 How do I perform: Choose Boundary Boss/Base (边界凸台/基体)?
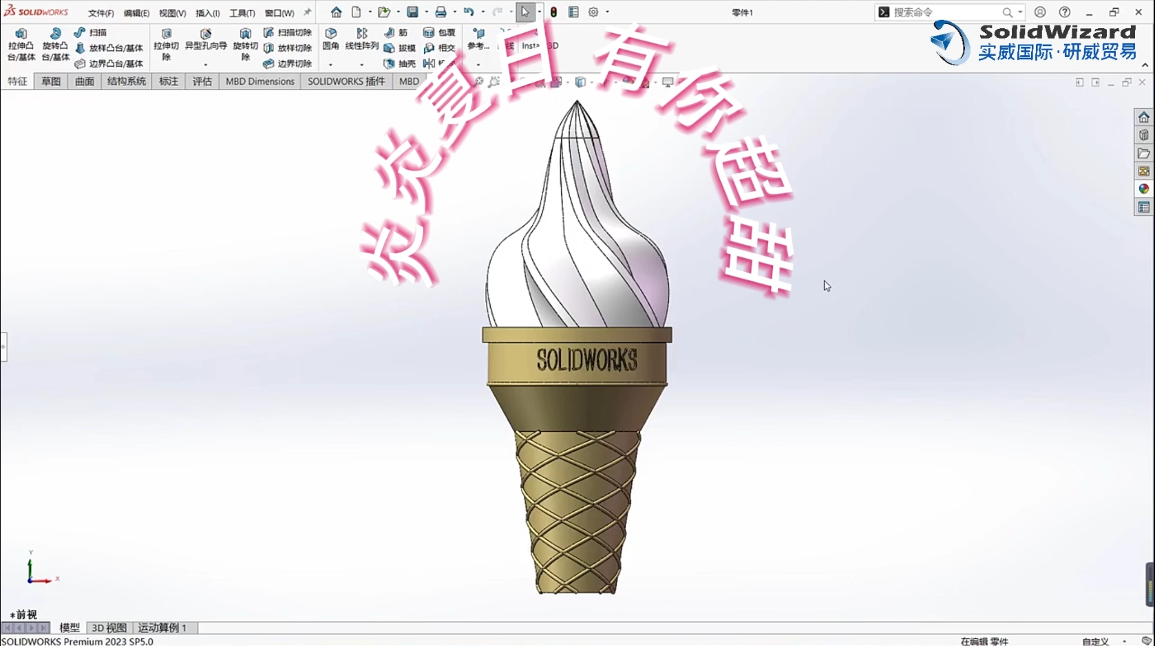coord(109,63)
